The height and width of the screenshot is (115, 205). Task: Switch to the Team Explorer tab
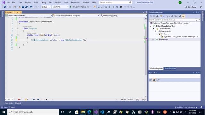point(170,68)
